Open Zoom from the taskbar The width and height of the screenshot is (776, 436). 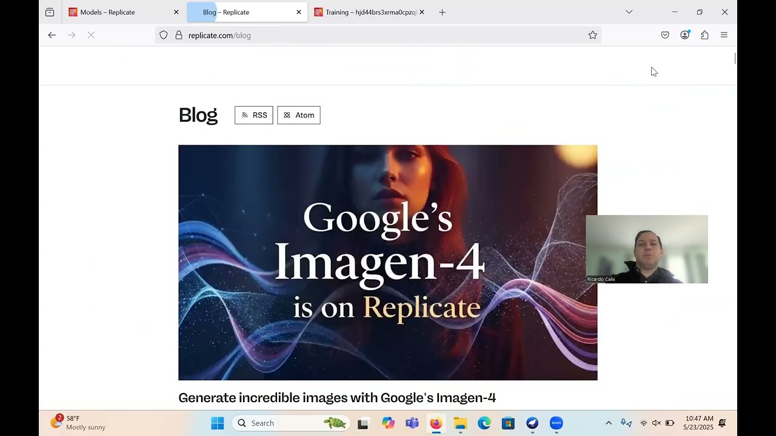click(x=557, y=423)
